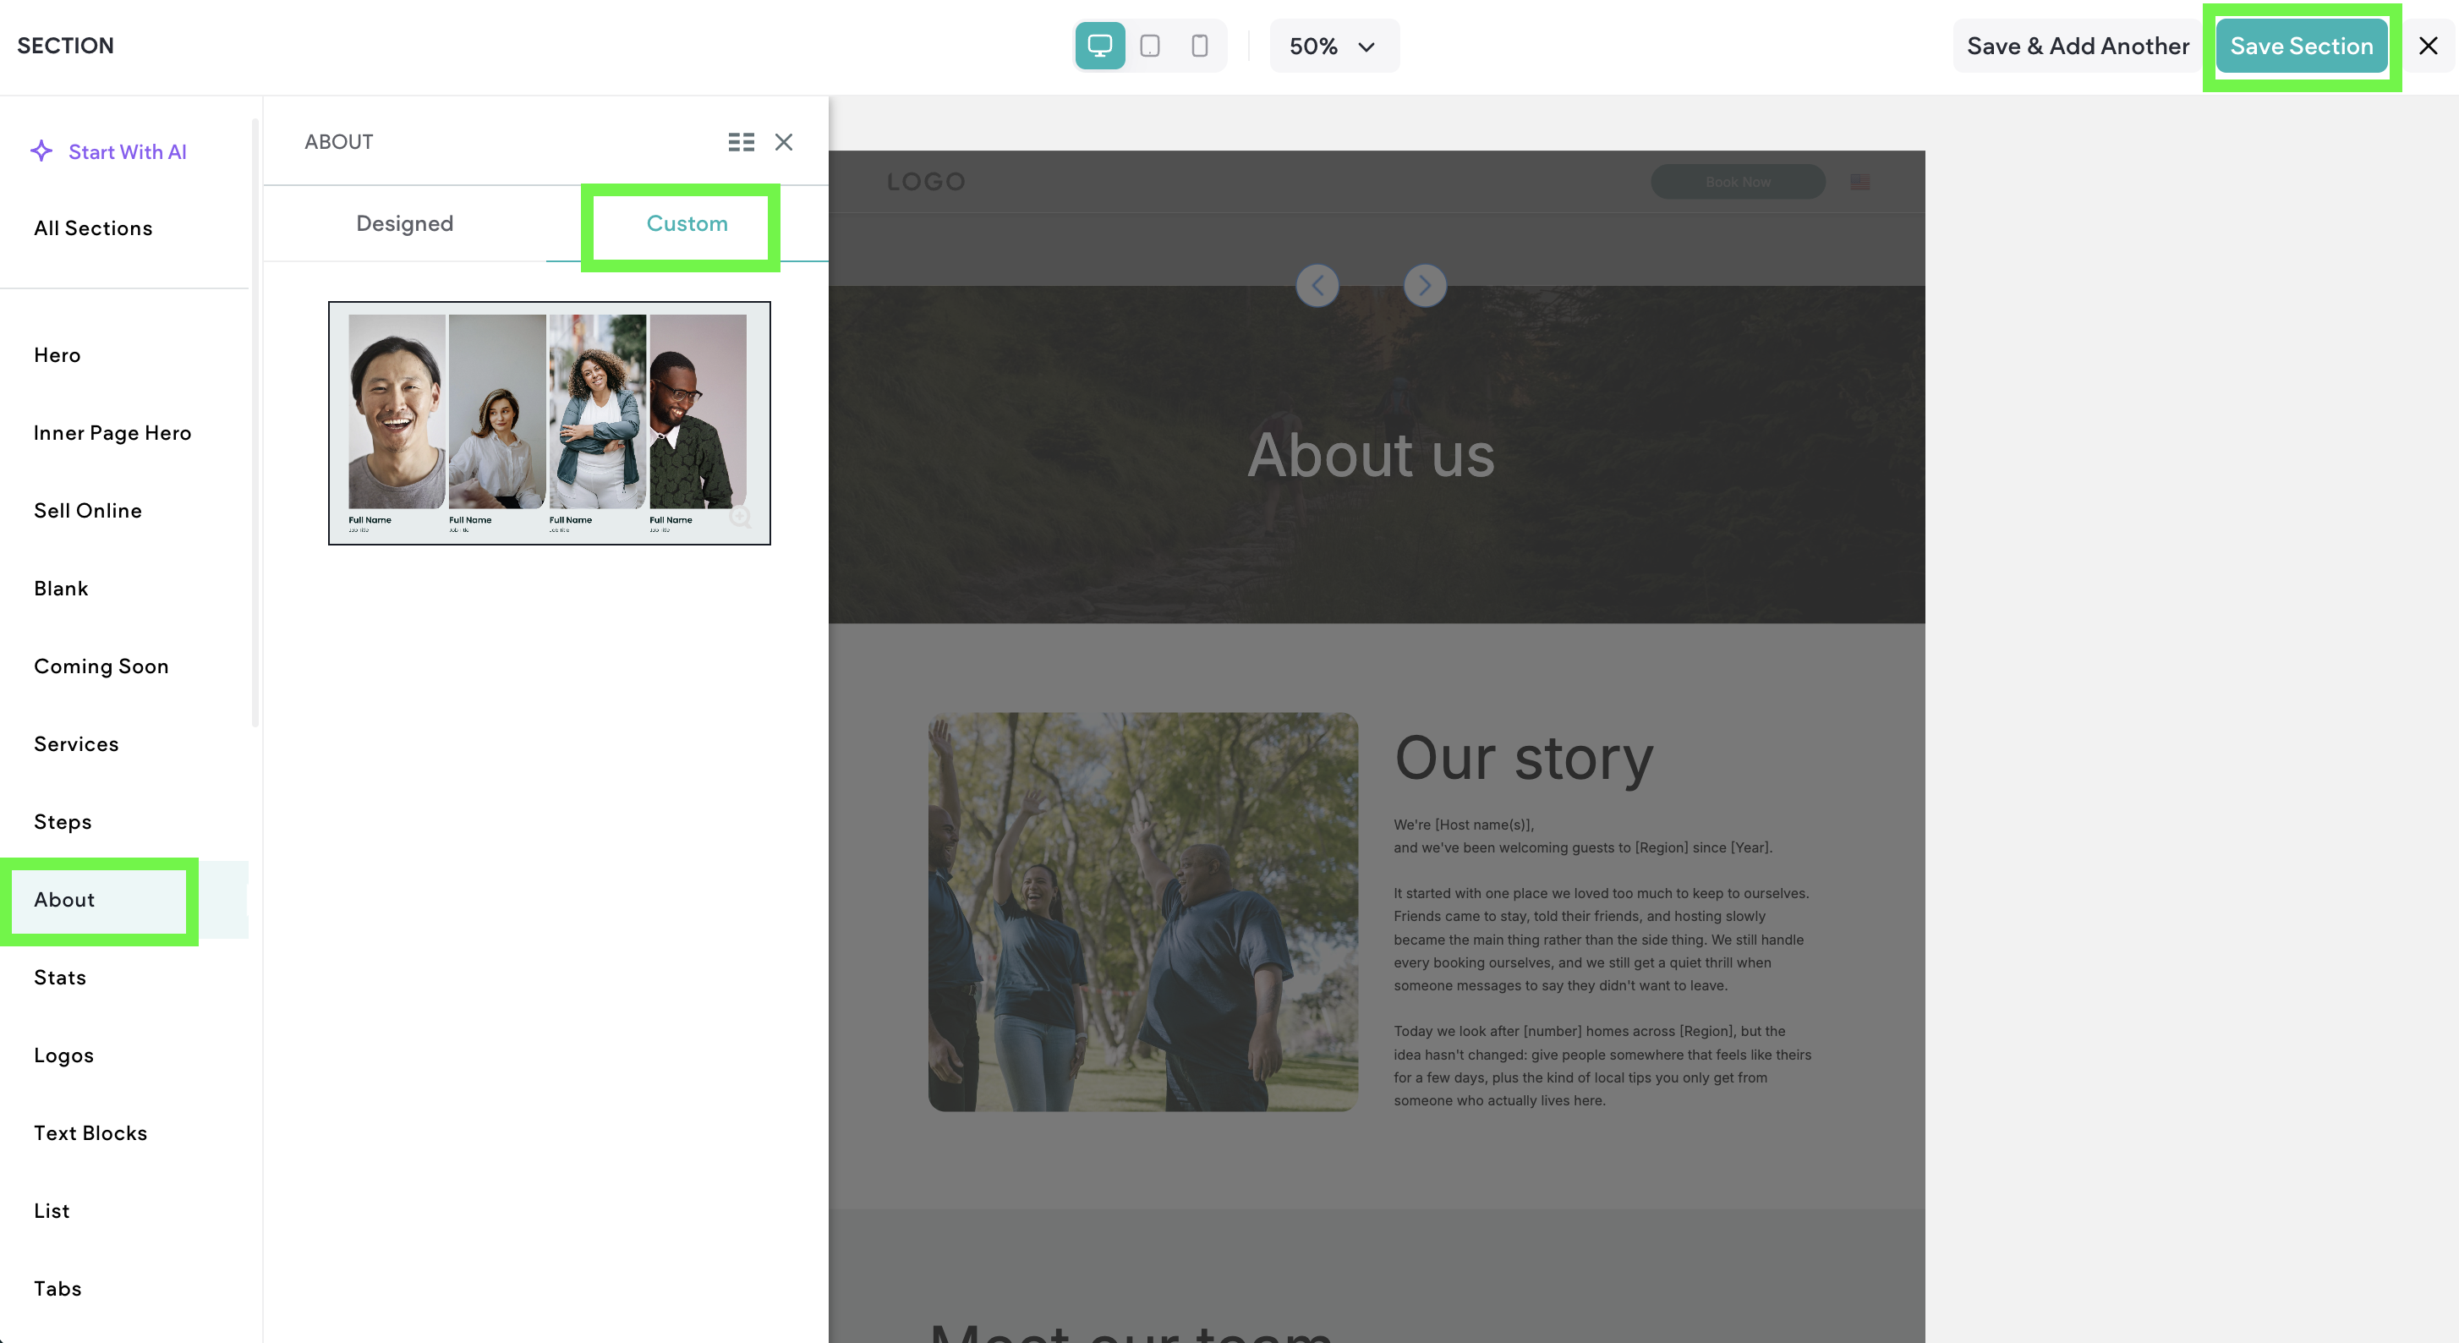2459x1343 pixels.
Task: Click the LOGO text in preview header
Action: (x=926, y=181)
